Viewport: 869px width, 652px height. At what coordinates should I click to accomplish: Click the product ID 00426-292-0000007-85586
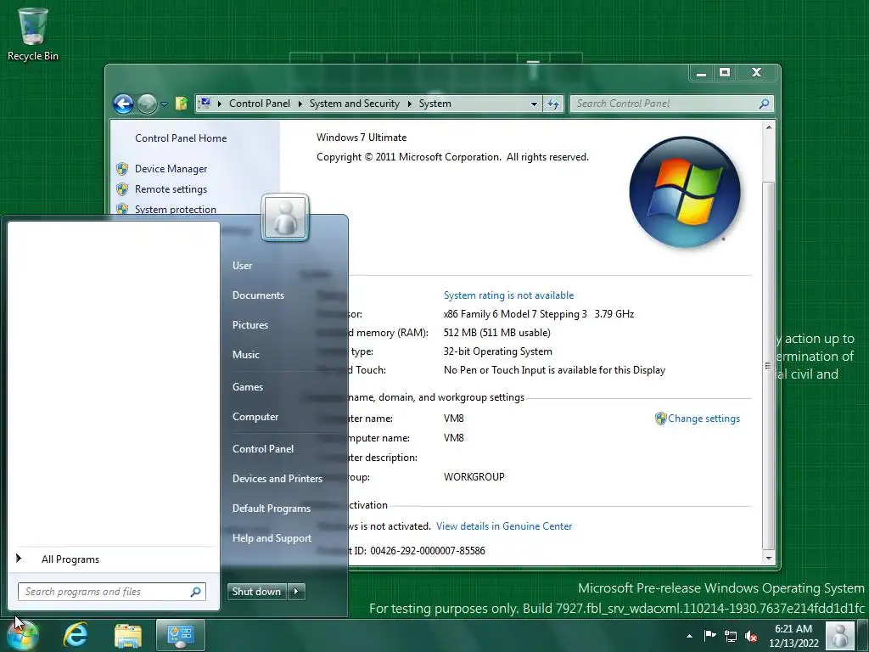pyautogui.click(x=428, y=550)
